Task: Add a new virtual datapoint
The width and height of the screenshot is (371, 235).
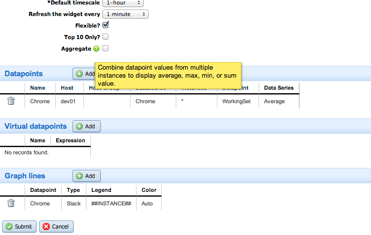Action: (86, 126)
